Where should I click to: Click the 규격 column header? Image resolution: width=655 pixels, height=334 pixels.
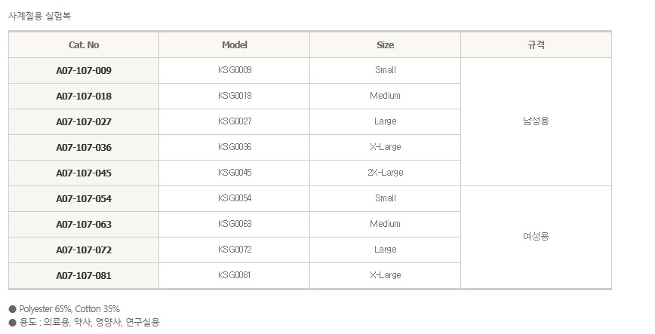pos(536,45)
